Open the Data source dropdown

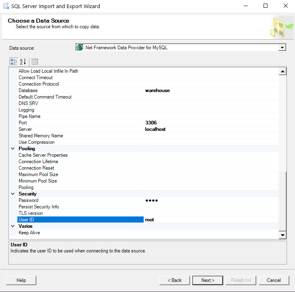(x=282, y=48)
